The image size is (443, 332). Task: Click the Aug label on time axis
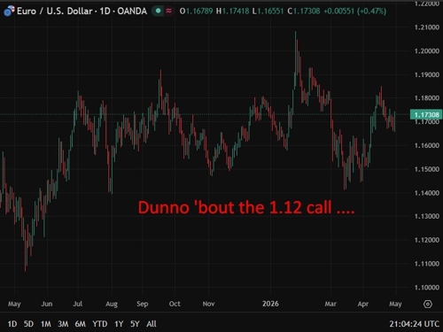click(112, 304)
